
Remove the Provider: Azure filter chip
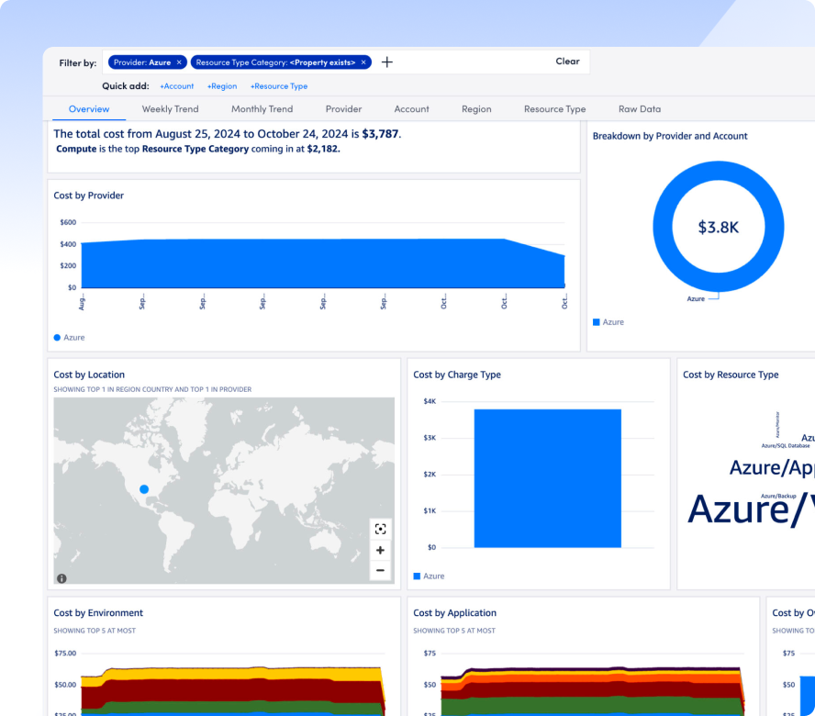179,62
